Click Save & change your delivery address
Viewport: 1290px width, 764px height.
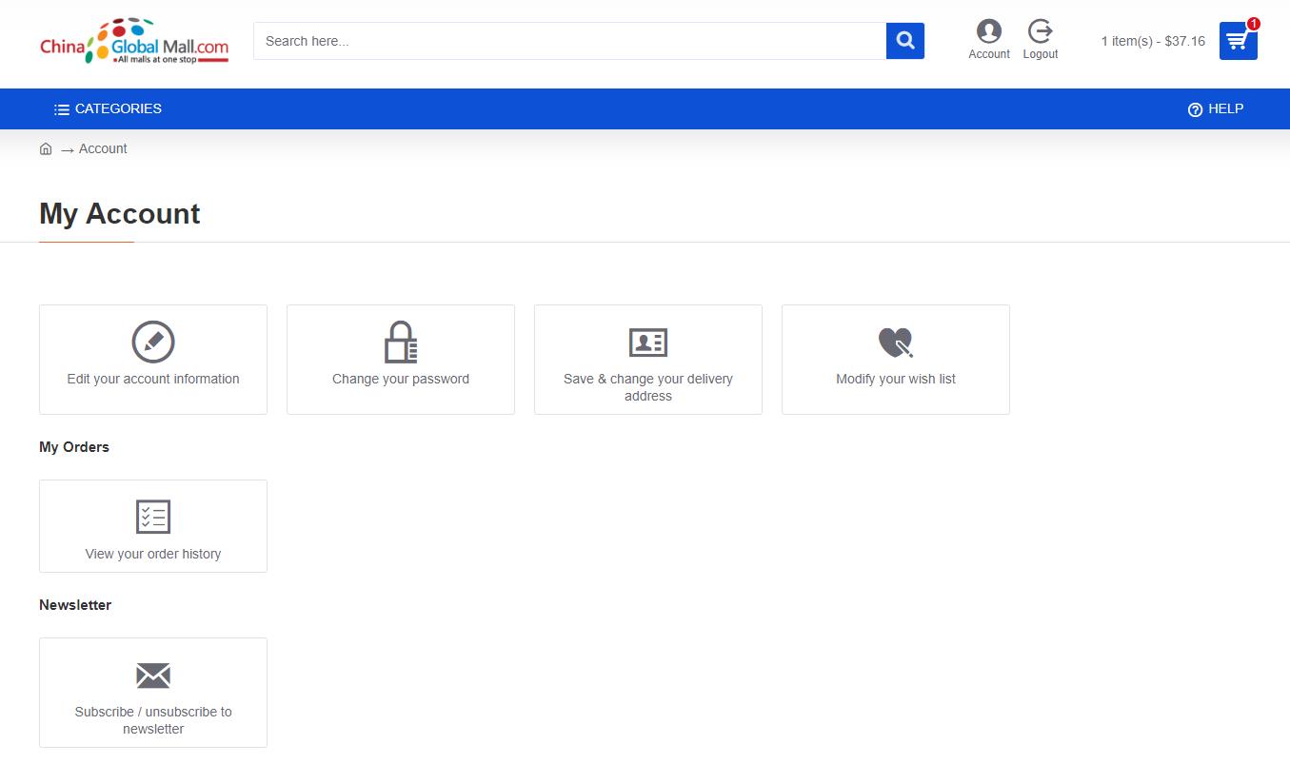click(648, 387)
